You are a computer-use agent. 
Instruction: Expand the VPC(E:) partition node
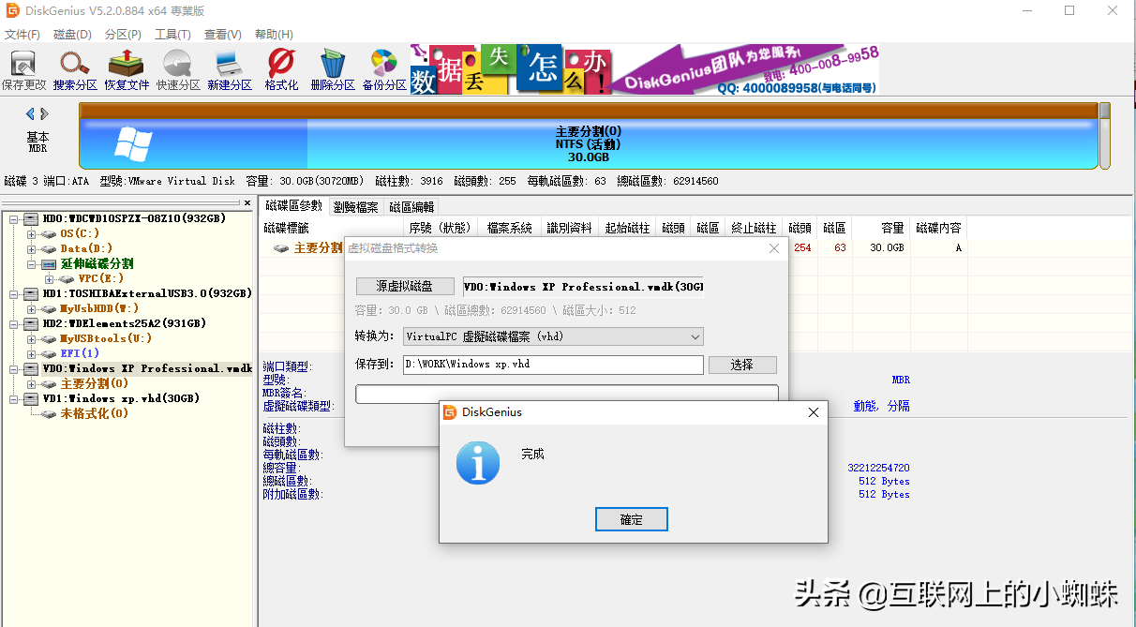[49, 278]
